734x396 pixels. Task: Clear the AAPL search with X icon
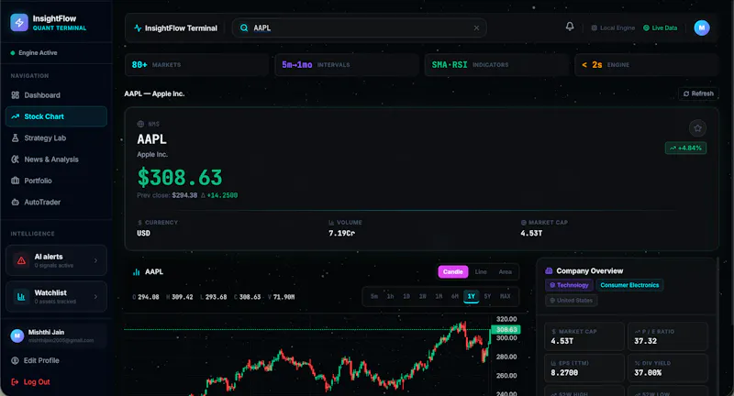point(476,28)
